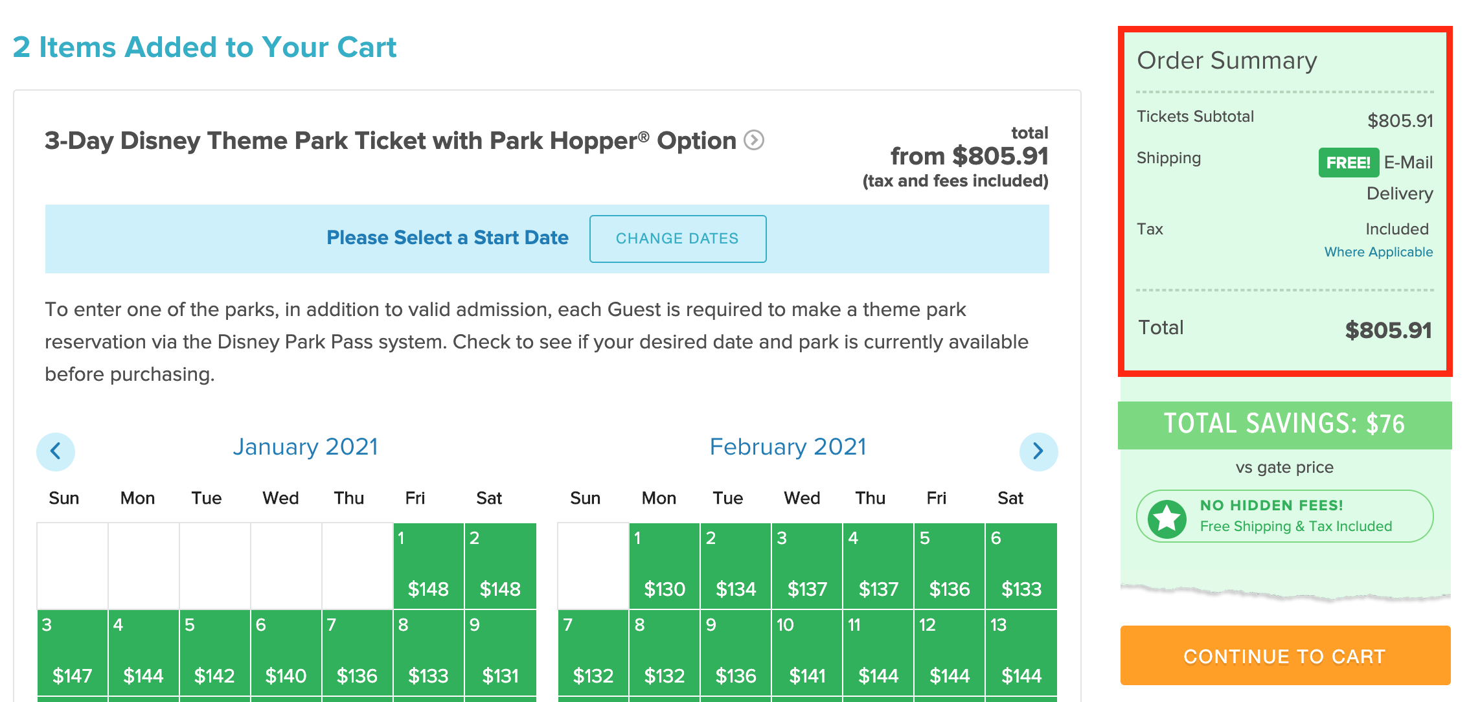Open the Where Applicable tax link
Viewport: 1469px width, 702px height.
1378,252
